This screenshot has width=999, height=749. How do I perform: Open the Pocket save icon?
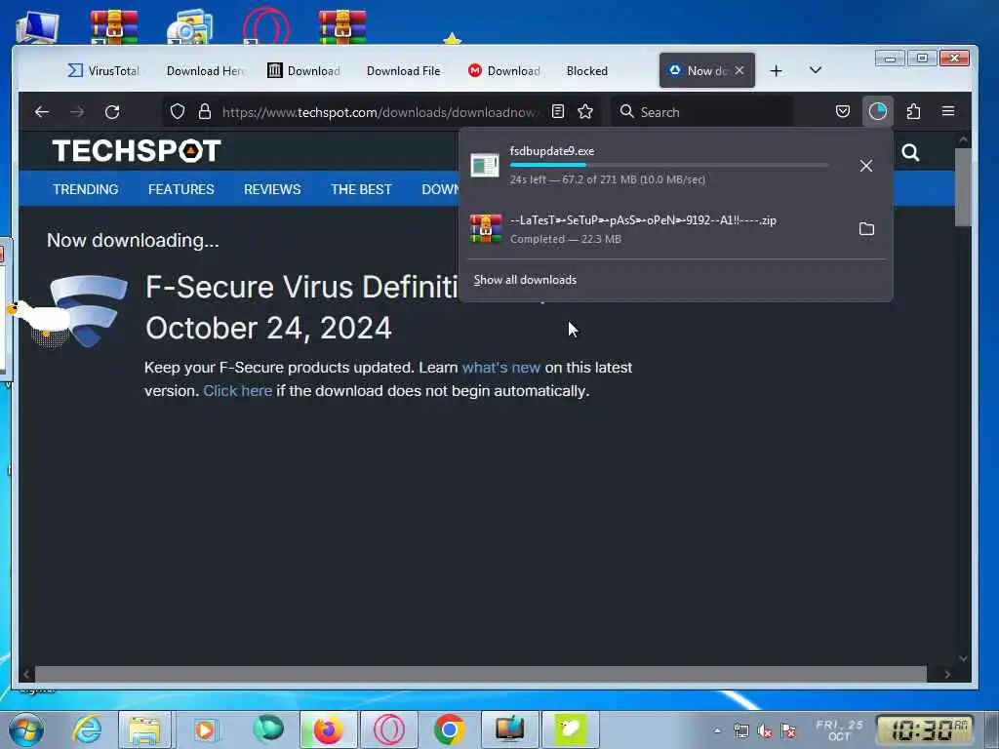coord(842,112)
